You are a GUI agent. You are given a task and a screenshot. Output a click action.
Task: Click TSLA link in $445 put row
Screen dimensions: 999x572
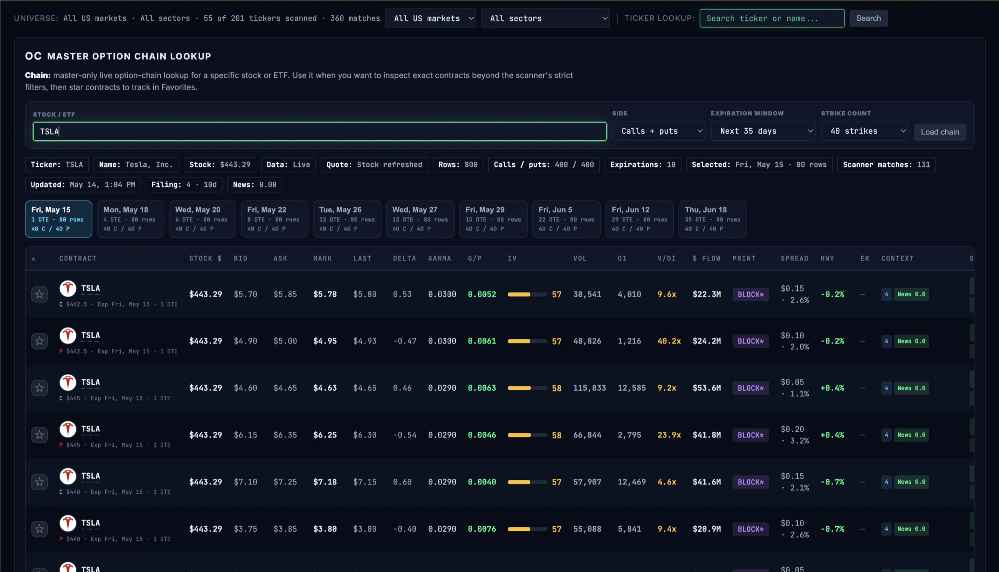[x=90, y=429]
